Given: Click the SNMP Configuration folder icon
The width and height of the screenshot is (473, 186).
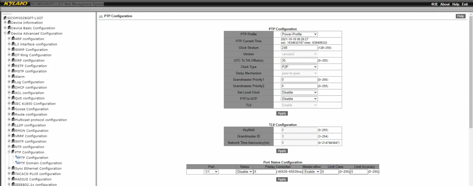Looking at the screenshot, I should point(13,49).
